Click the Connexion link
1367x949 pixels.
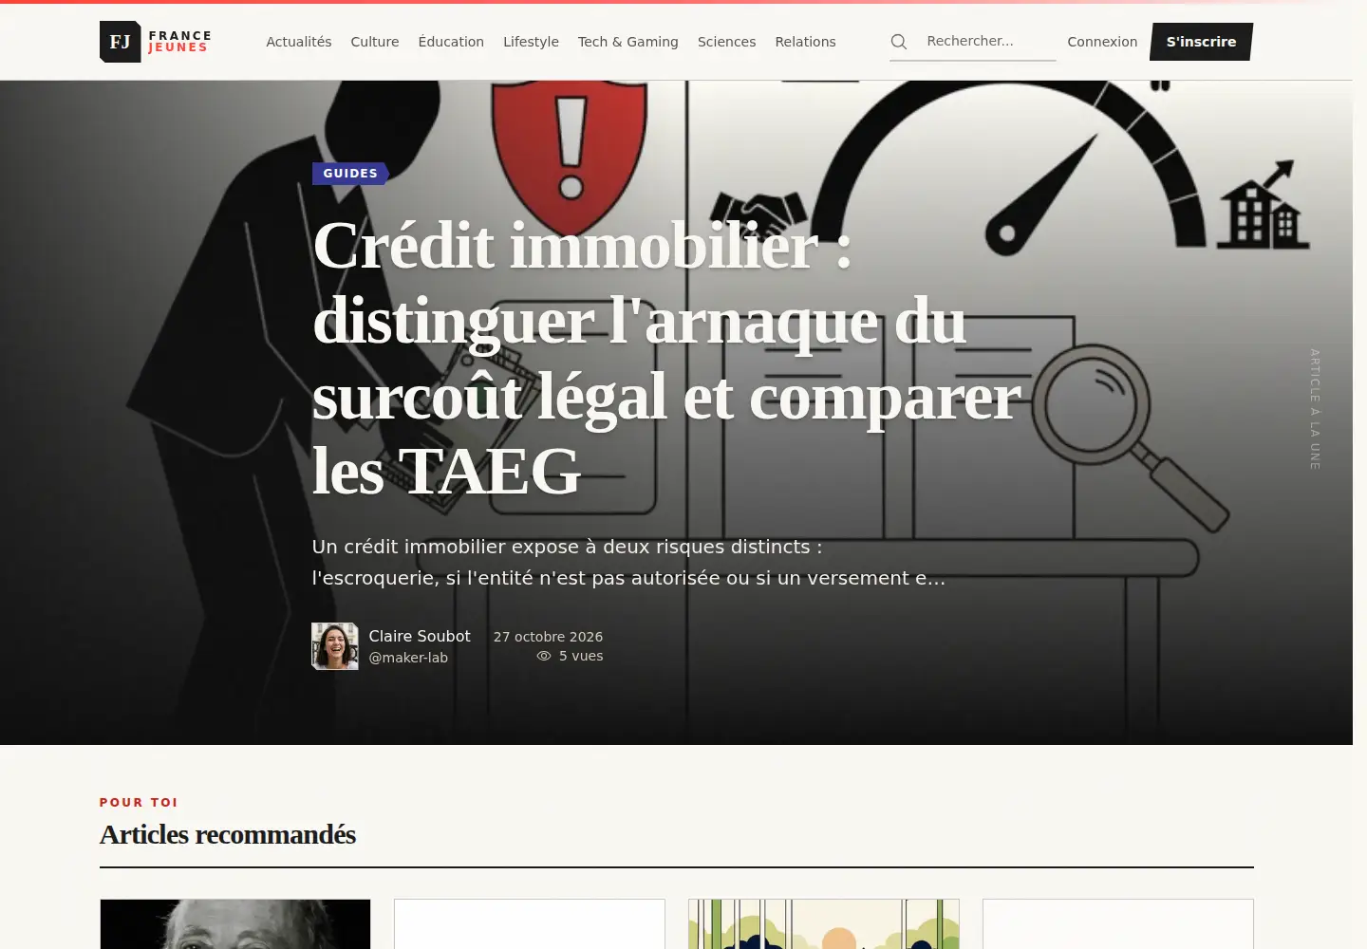tap(1102, 42)
